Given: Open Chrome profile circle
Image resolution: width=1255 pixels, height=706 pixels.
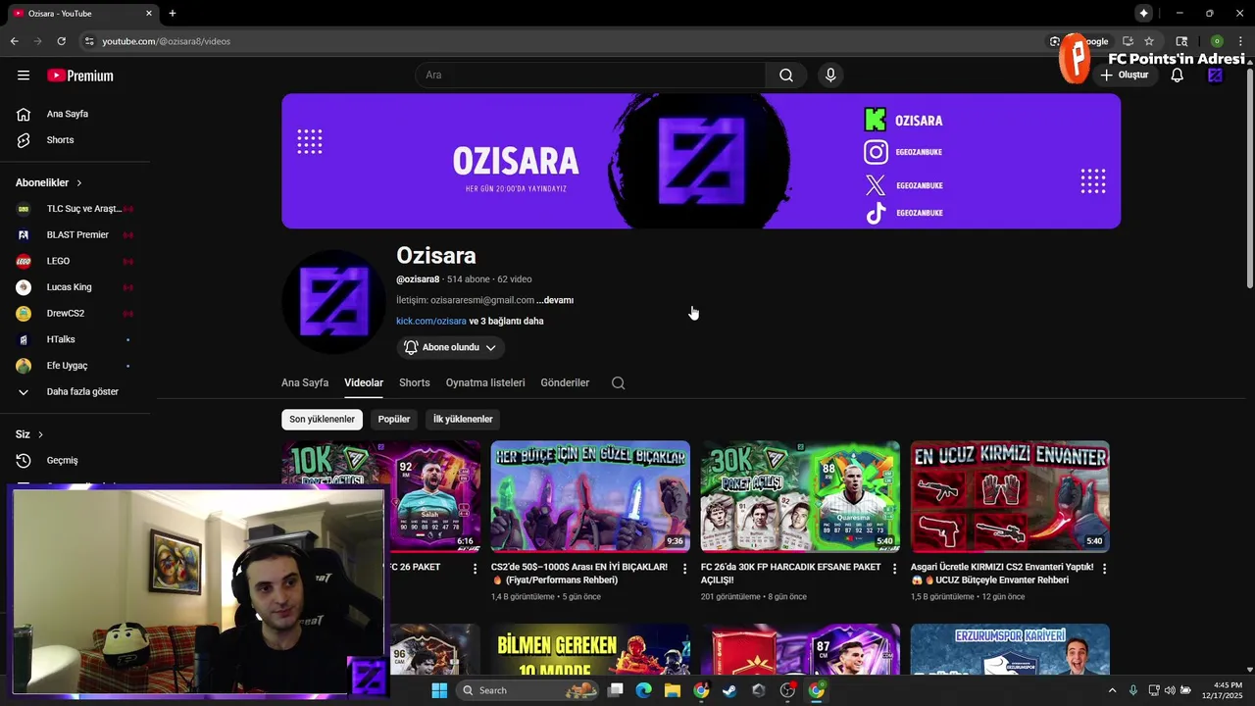Looking at the screenshot, I should [1217, 41].
